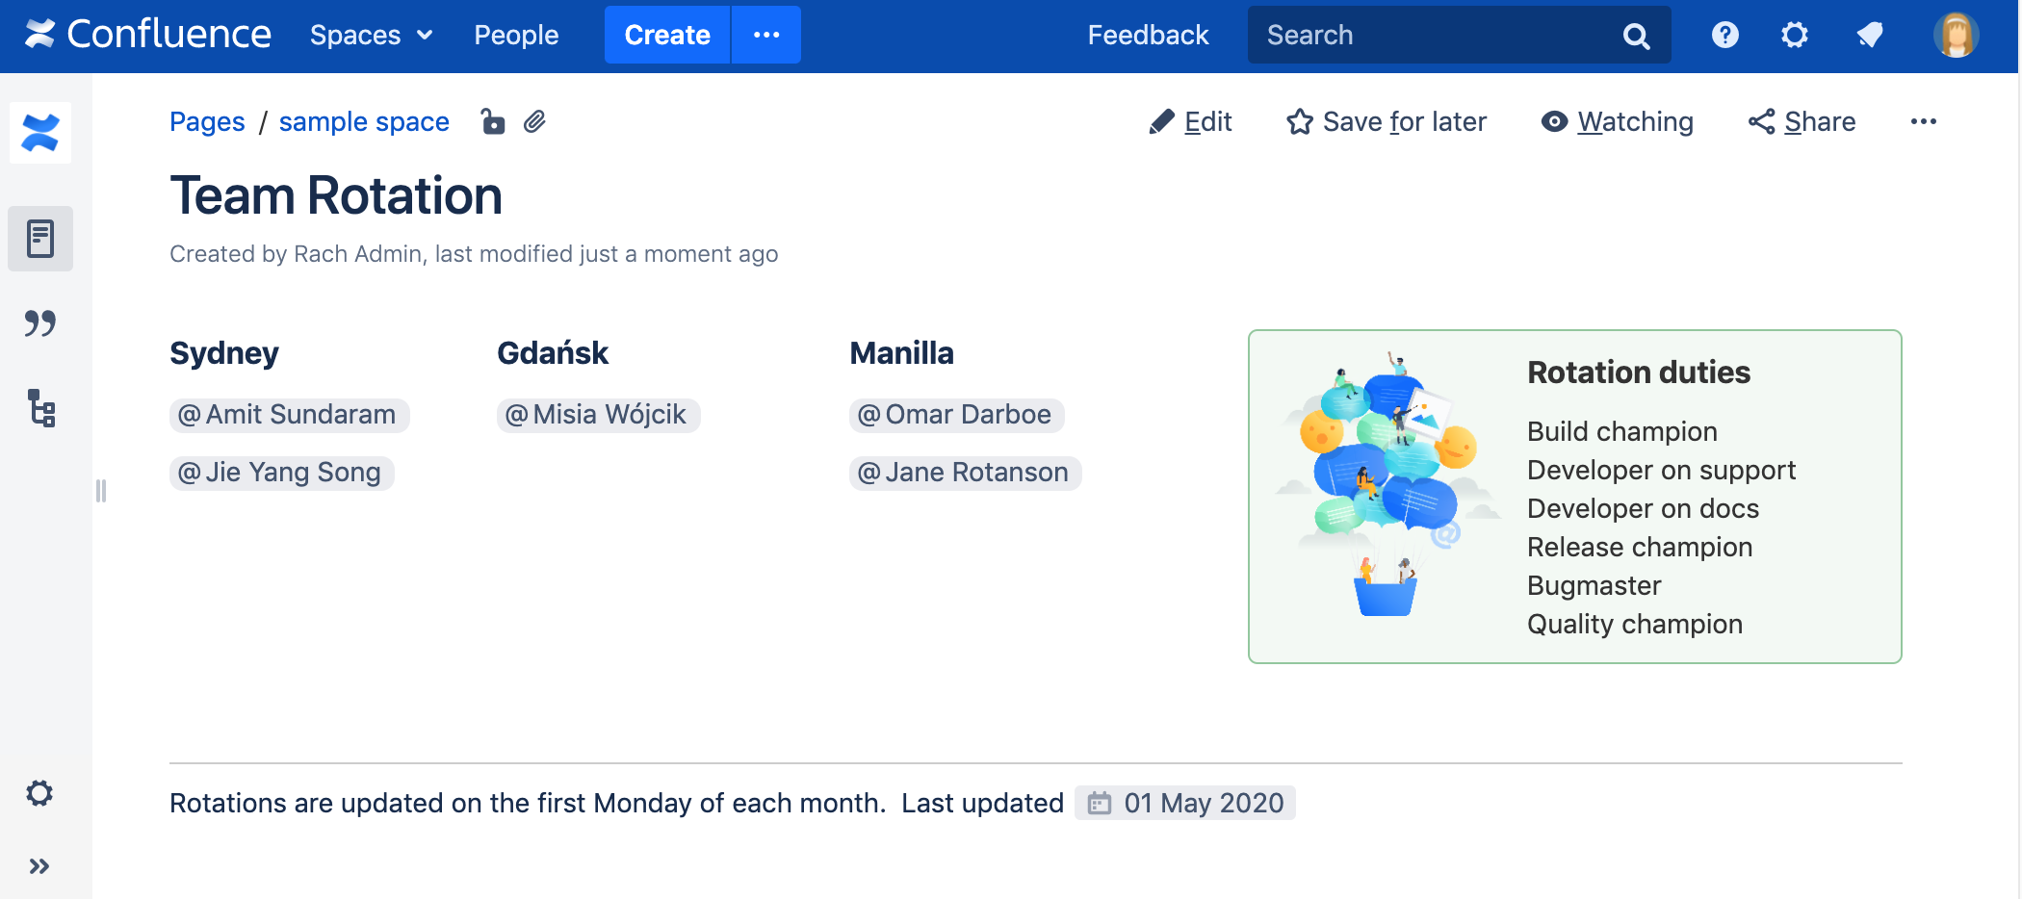Viewport: 2022px width, 899px height.
Task: Click the sidebar resize handle
Action: pyautogui.click(x=101, y=491)
